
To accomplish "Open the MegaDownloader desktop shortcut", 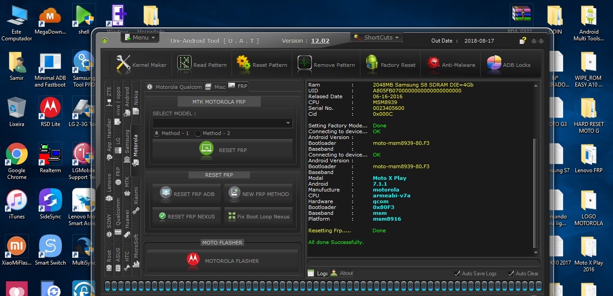I will click(x=50, y=20).
